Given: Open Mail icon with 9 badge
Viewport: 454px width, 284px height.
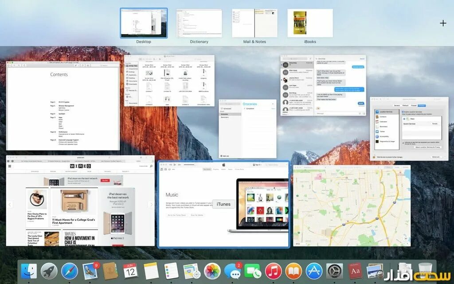Looking at the screenshot, I should point(90,271).
